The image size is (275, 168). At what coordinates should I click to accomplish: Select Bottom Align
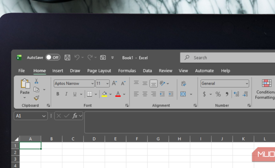click(153, 83)
